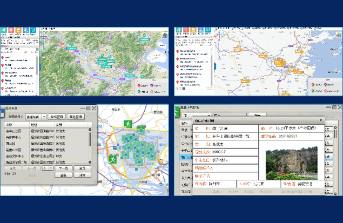Image resolution: width=343 pixels, height=223 pixels.
Task: Click blue toolbar icon in road map window
Action: click(200, 30)
